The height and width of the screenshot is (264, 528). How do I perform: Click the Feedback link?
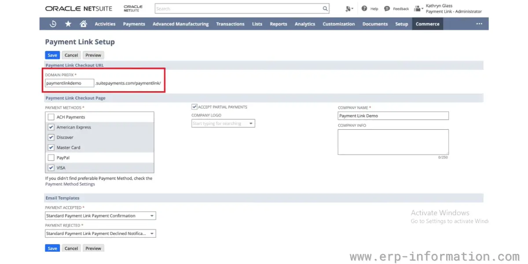click(401, 9)
